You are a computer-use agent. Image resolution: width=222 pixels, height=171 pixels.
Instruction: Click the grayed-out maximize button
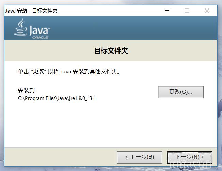tap(187, 11)
